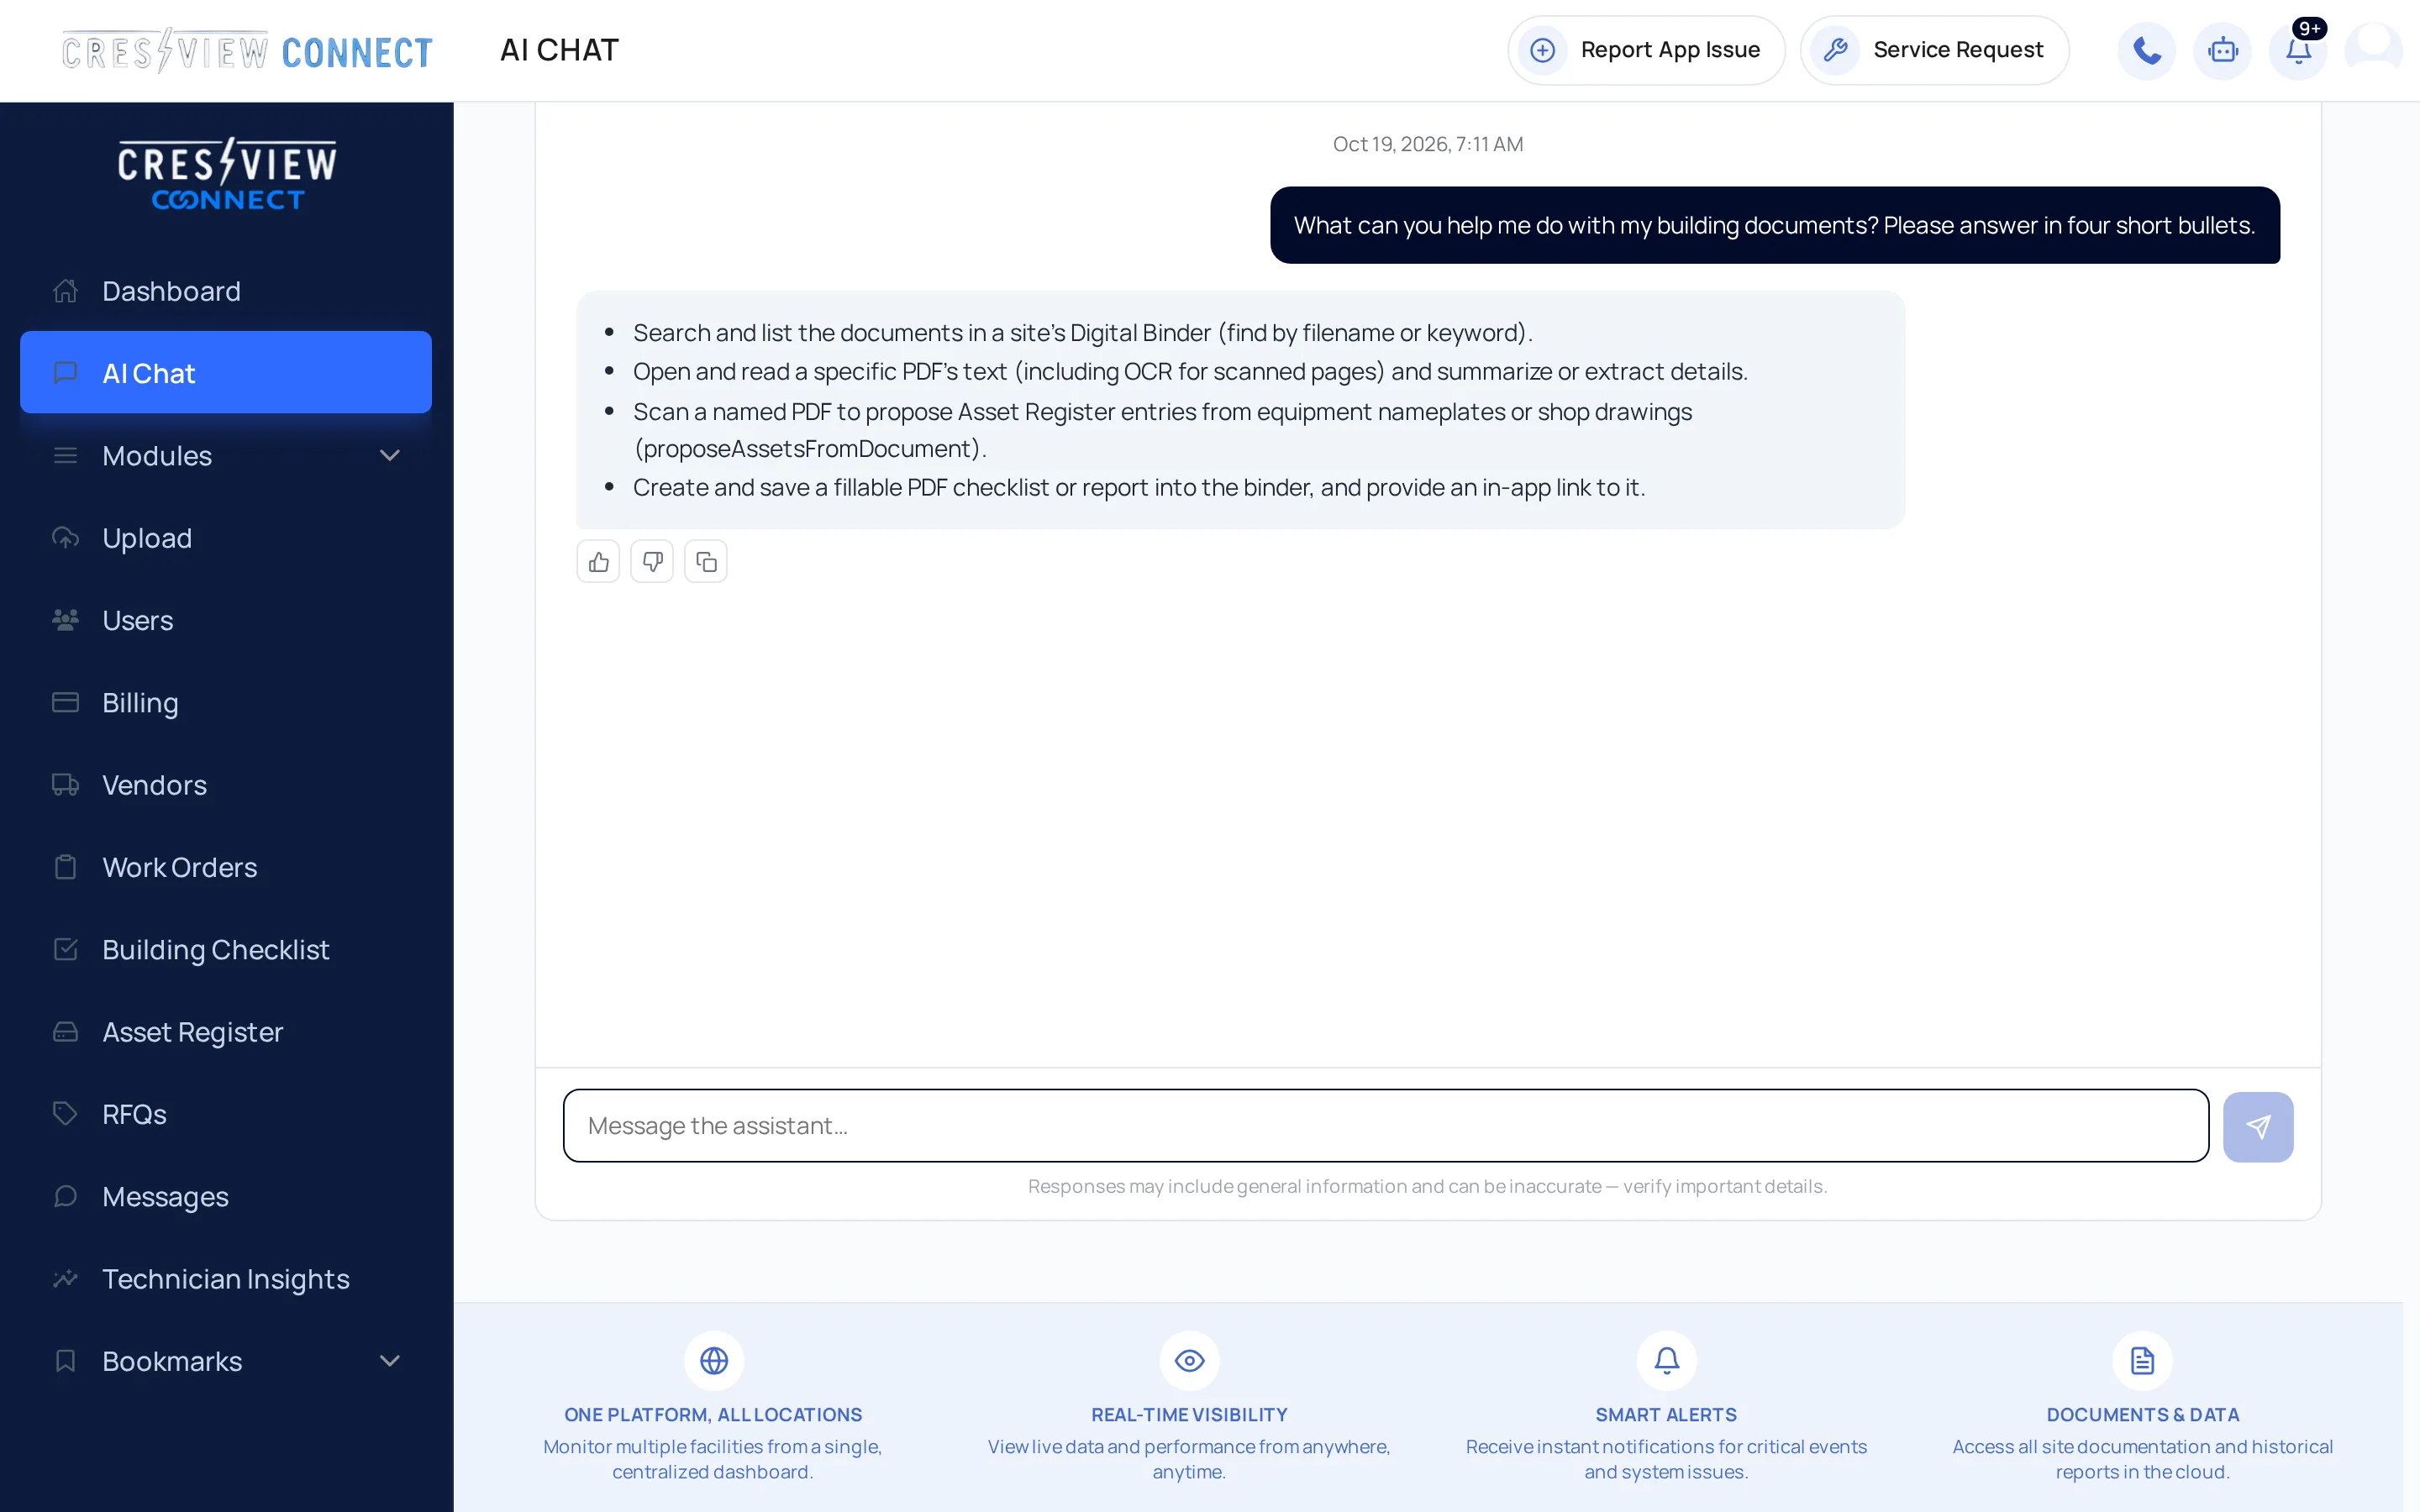Click the Dashboard home icon in sidebar
Image resolution: width=2420 pixels, height=1512 pixels.
(x=65, y=291)
